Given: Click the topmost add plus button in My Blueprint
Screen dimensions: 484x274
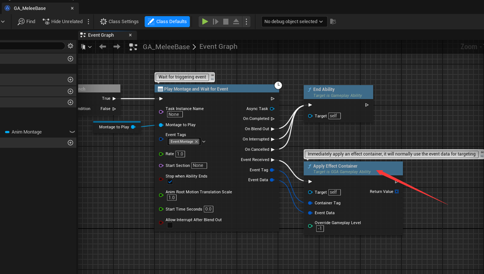Looking at the screenshot, I should pos(70,59).
